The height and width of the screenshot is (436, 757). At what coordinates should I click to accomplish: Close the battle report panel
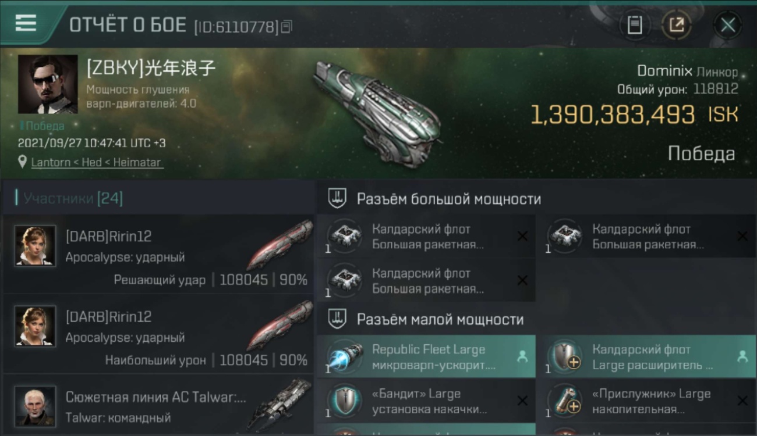point(728,25)
